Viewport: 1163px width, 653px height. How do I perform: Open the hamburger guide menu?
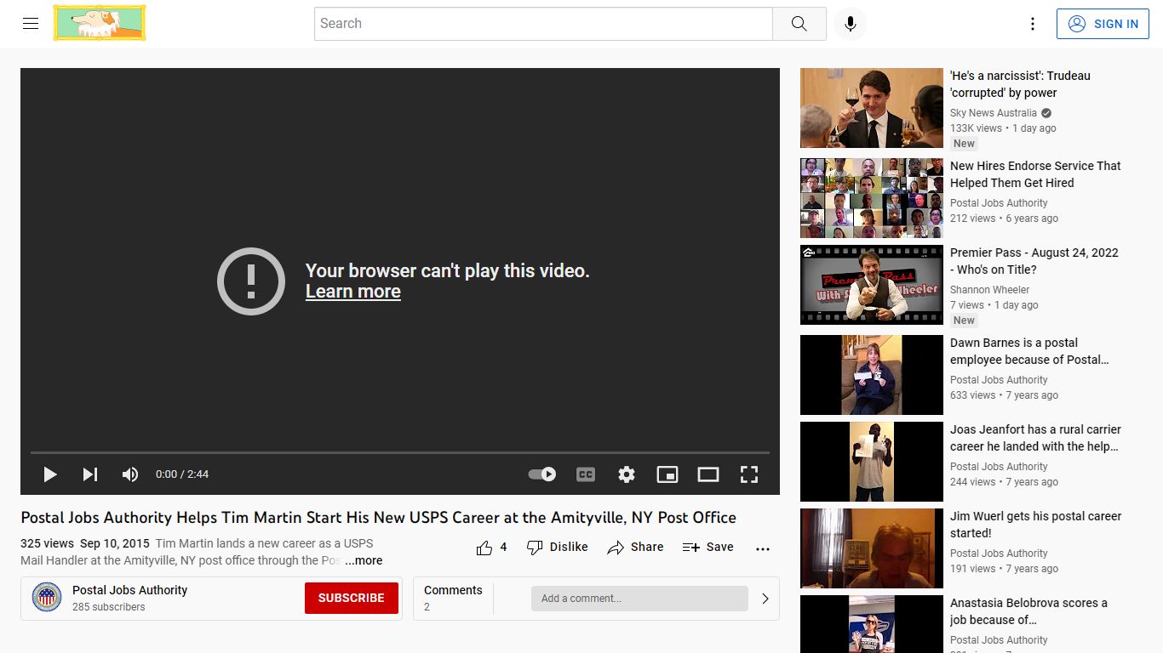pyautogui.click(x=31, y=24)
